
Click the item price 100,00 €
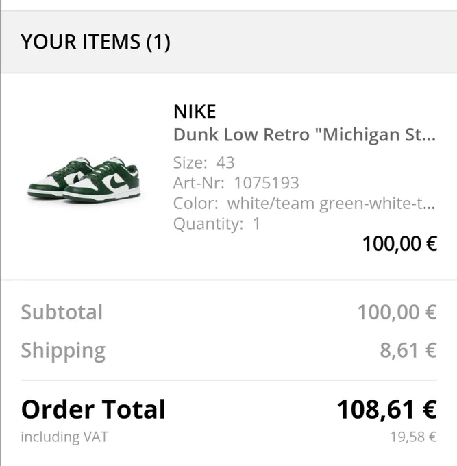[399, 244]
